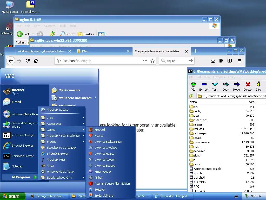This screenshot has width=266, height=200.
Task: Bookmark this page with the star
Action: point(152,61)
